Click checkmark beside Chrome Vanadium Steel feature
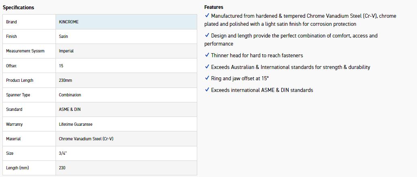417x177 pixels. (207, 16)
